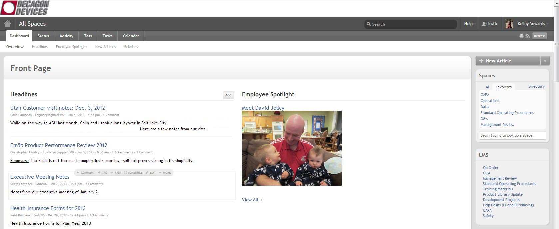The width and height of the screenshot is (559, 229).
Task: Click the Invite user button
Action: tap(490, 24)
